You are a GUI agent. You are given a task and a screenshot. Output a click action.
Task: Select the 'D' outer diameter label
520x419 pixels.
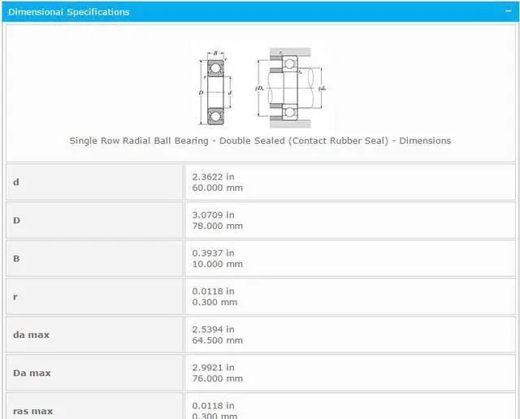pos(16,220)
